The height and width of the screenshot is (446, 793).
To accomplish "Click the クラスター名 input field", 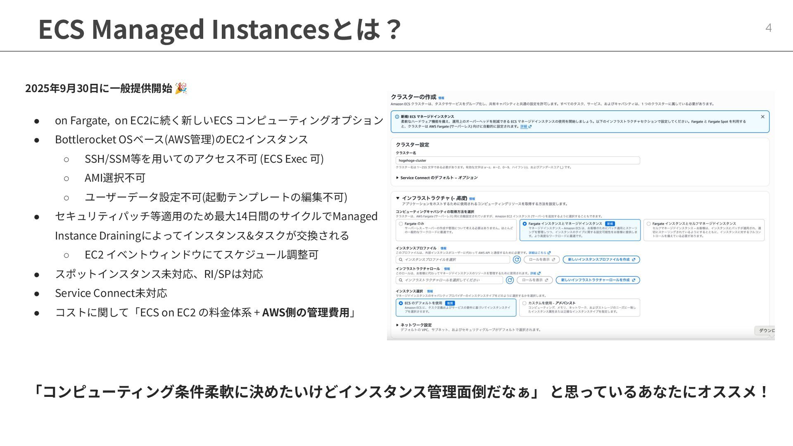I will 517,160.
